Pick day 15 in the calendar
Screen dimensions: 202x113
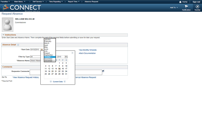point(59,69)
